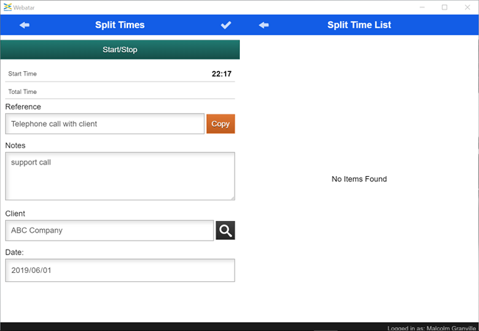This screenshot has width=479, height=331.
Task: Click the orange Copy button
Action: [220, 124]
